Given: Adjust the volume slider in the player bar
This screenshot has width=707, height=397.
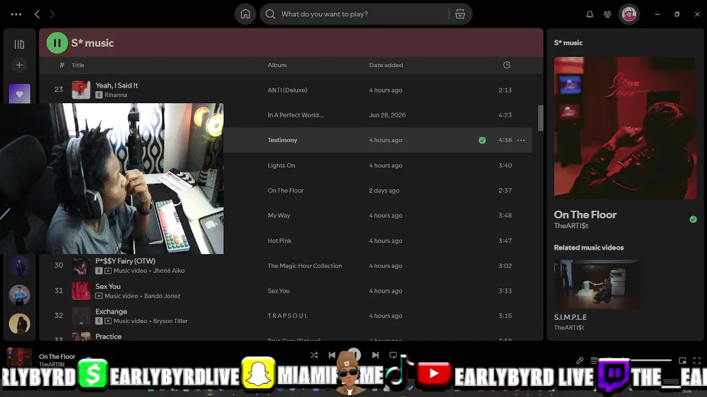Looking at the screenshot, I should [x=652, y=361].
